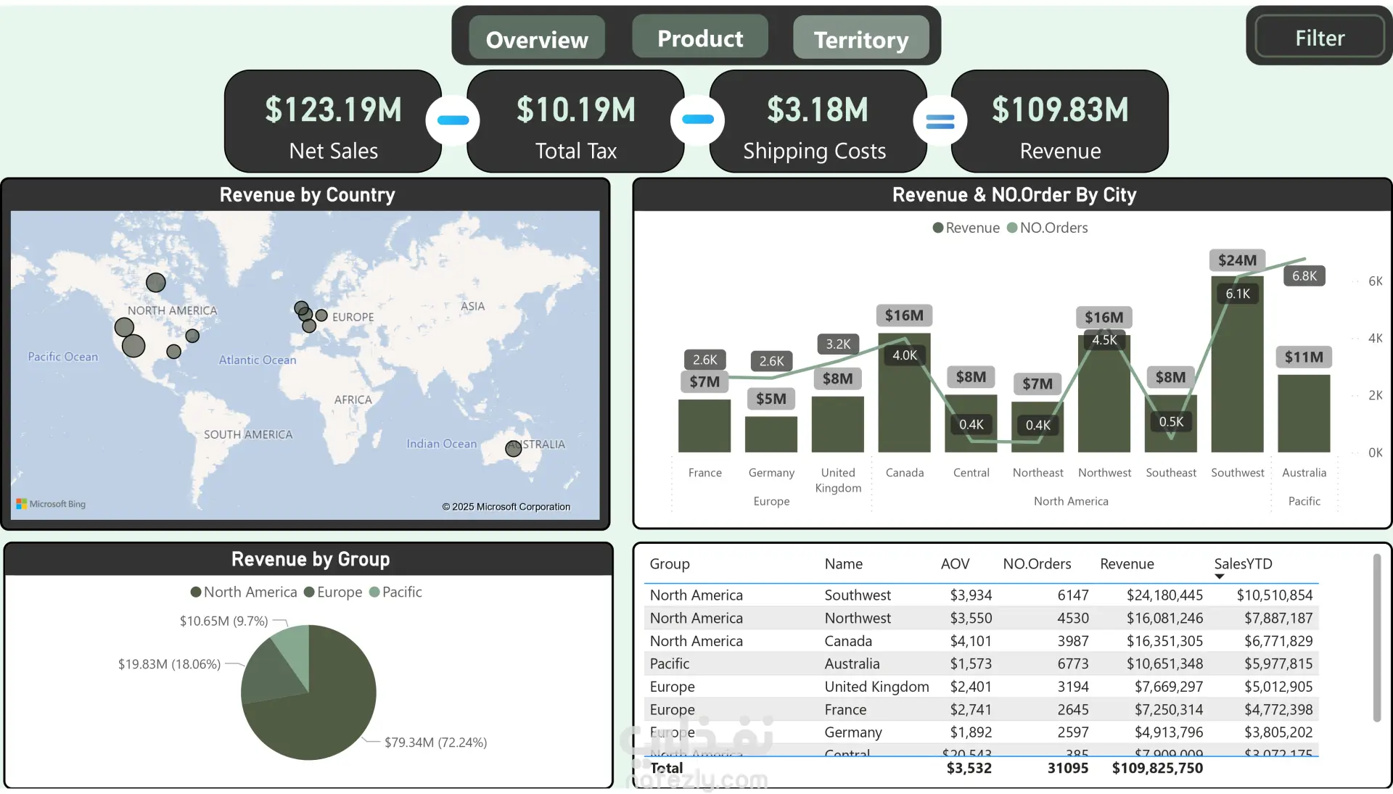Viewport: 1393px width, 794px height.
Task: Sort table by Revenue column header
Action: click(1126, 564)
